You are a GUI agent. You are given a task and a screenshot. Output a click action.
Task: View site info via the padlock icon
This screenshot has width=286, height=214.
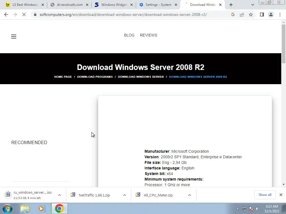[35, 14]
